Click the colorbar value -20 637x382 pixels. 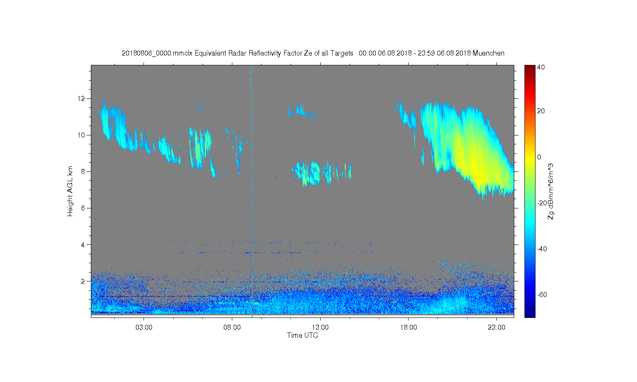[x=542, y=203]
